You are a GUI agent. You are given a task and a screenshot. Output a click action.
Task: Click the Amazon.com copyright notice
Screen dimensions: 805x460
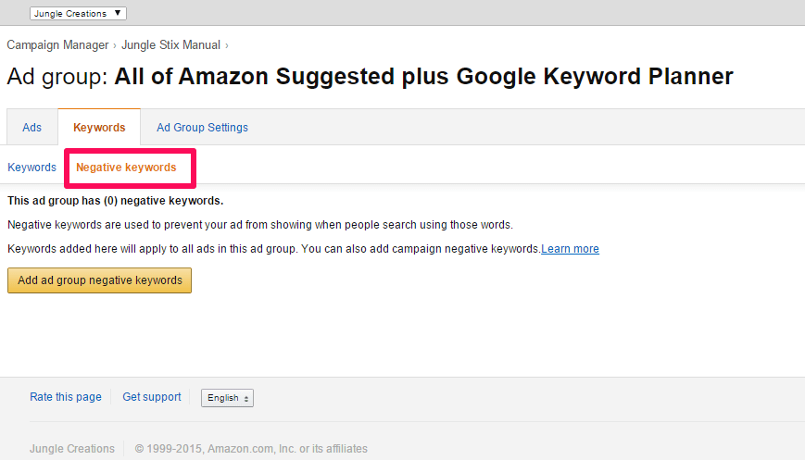(251, 449)
